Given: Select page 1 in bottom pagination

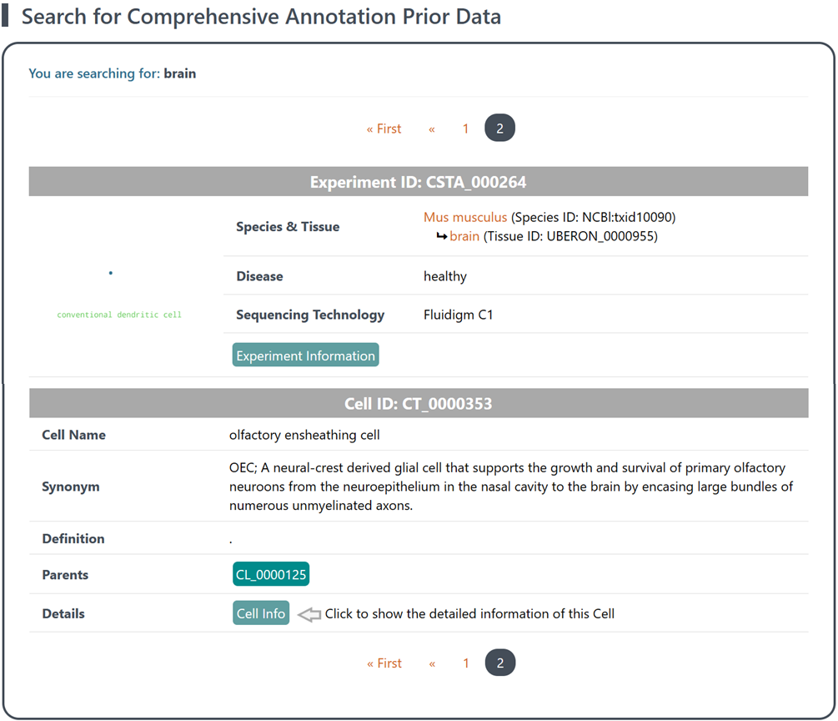Looking at the screenshot, I should [466, 663].
